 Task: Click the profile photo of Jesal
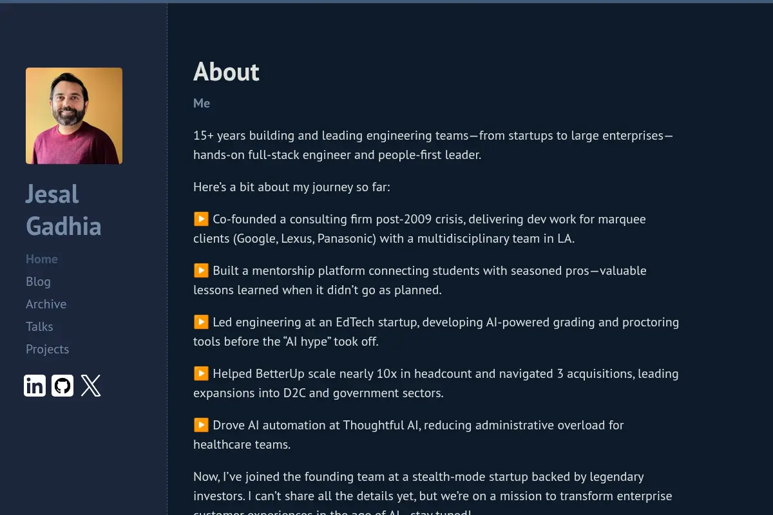click(74, 116)
